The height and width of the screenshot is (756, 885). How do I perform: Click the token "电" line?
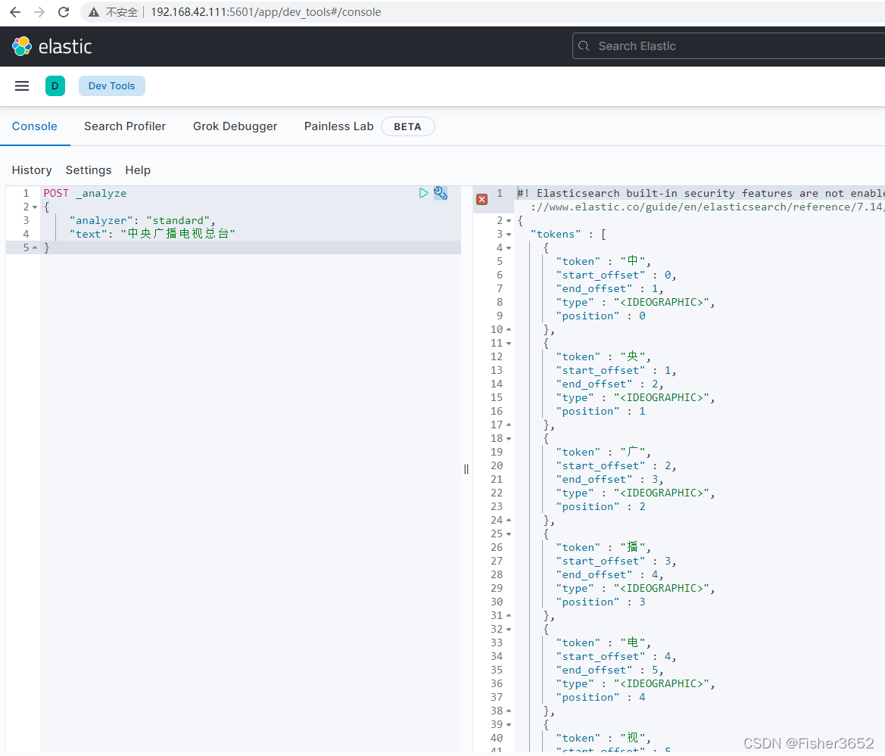coord(603,642)
